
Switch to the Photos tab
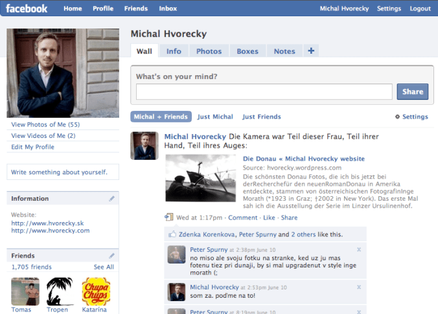coord(209,51)
